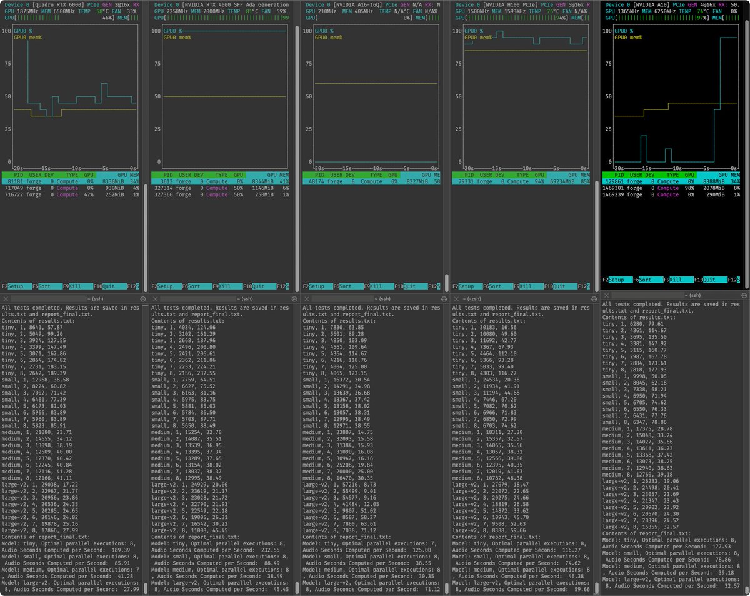Open F6 Sort in Quadro RTX 6000 nvtop
The image size is (750, 596).
(x=47, y=286)
